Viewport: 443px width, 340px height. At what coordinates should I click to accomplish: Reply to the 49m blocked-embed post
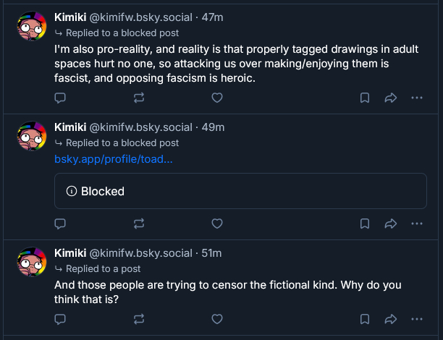(x=61, y=223)
